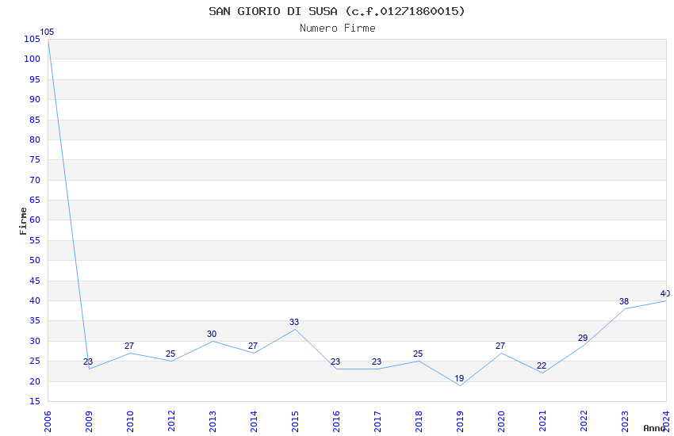Click y-axis tick label 85
This screenshot has width=674, height=436.
pos(34,120)
